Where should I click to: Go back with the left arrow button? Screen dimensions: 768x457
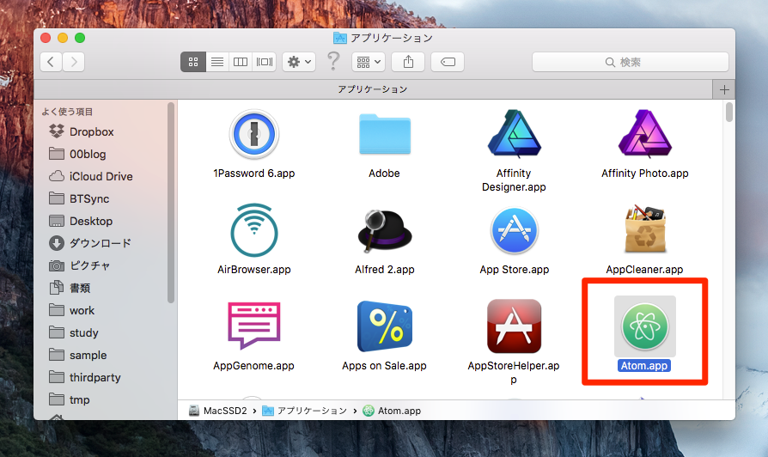point(51,62)
